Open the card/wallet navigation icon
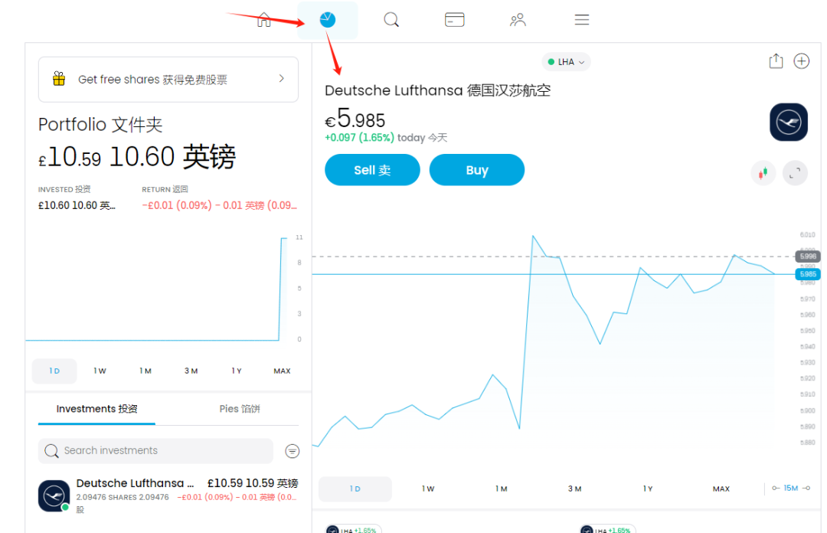This screenshot has width=827, height=533. point(455,20)
